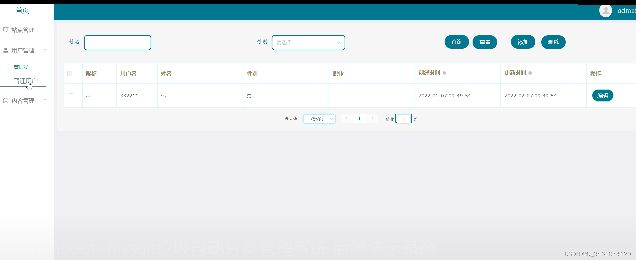Toggle the select-all header checkbox
Image resolution: width=636 pixels, height=260 pixels.
[x=70, y=74]
